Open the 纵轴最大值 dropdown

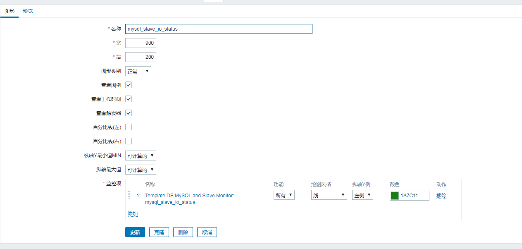[141, 170]
